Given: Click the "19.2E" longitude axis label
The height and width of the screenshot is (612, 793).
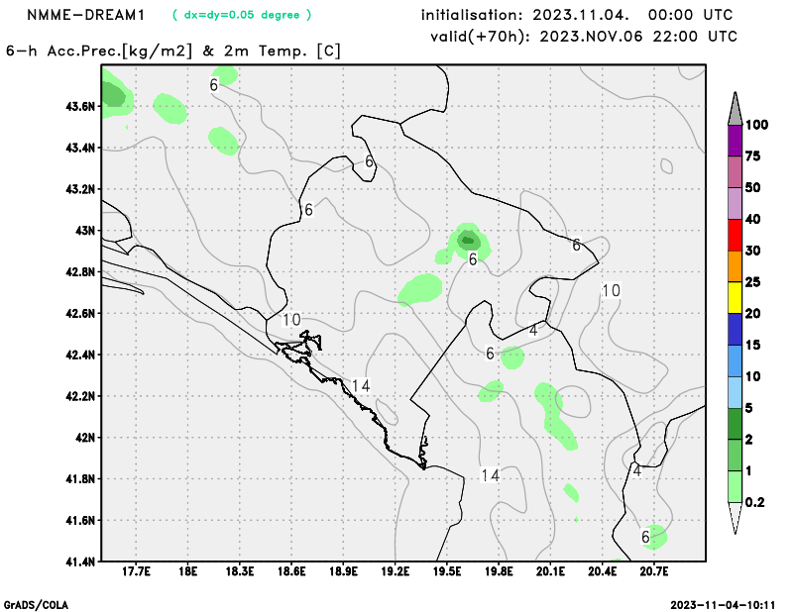Looking at the screenshot, I should tap(395, 571).
